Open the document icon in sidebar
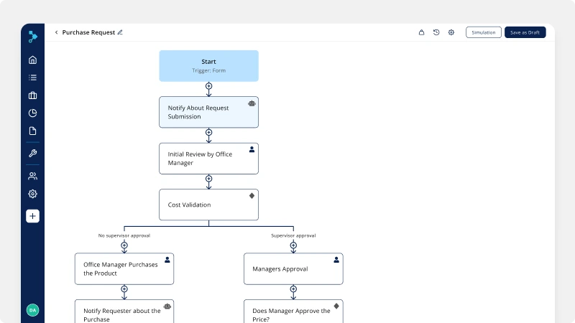575x323 pixels. point(32,131)
